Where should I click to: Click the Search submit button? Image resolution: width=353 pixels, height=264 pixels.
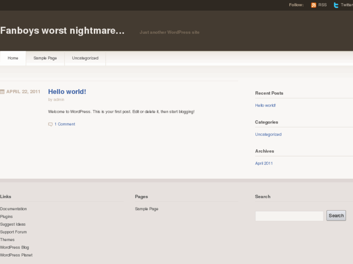click(336, 216)
